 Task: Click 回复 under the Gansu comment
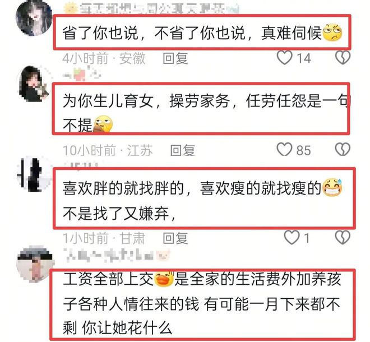pyautogui.click(x=175, y=238)
